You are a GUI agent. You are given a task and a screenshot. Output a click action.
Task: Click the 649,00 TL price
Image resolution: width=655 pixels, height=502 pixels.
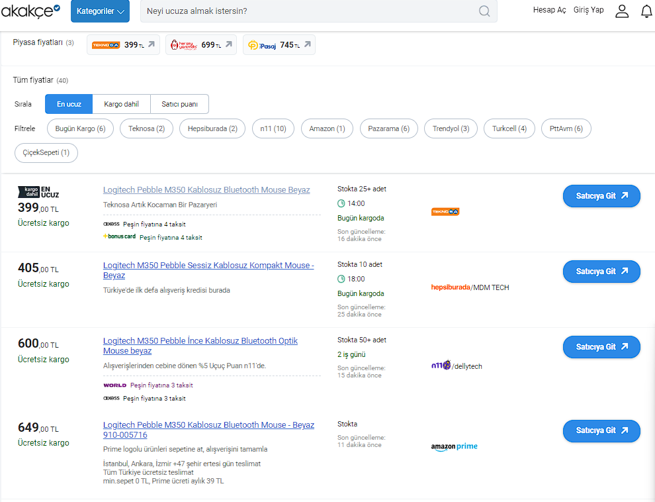point(38,428)
